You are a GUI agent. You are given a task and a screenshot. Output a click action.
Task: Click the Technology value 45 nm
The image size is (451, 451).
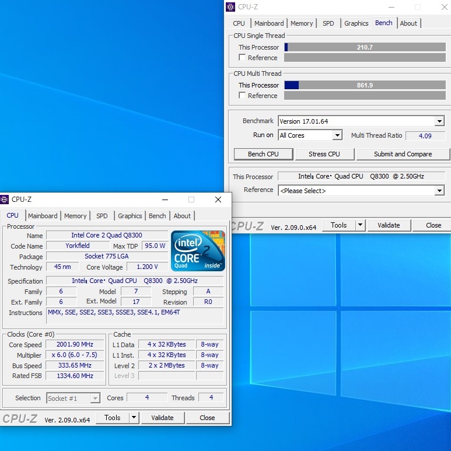pyautogui.click(x=62, y=267)
